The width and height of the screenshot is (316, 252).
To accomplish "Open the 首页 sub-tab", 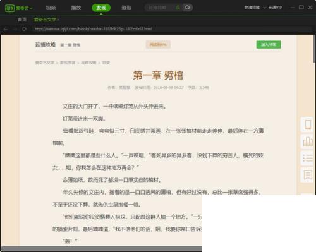I will [x=22, y=20].
